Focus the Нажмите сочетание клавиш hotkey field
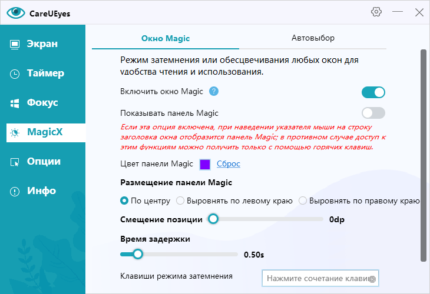The height and width of the screenshot is (294, 430). [320, 278]
